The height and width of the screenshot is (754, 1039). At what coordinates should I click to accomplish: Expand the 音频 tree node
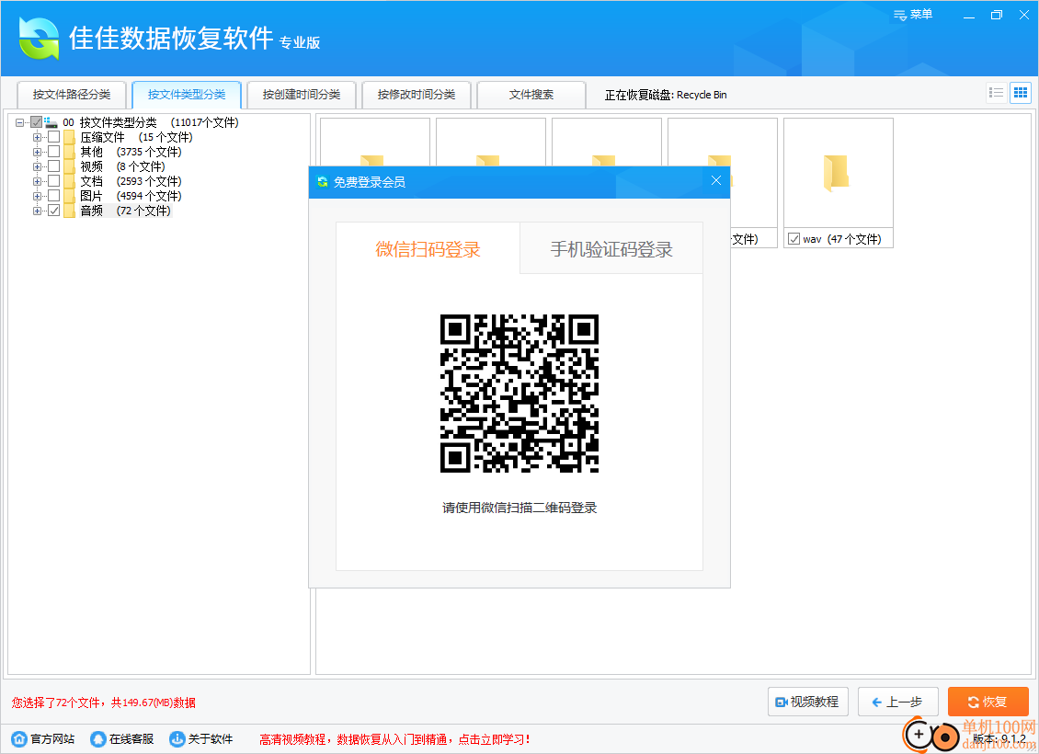point(37,211)
